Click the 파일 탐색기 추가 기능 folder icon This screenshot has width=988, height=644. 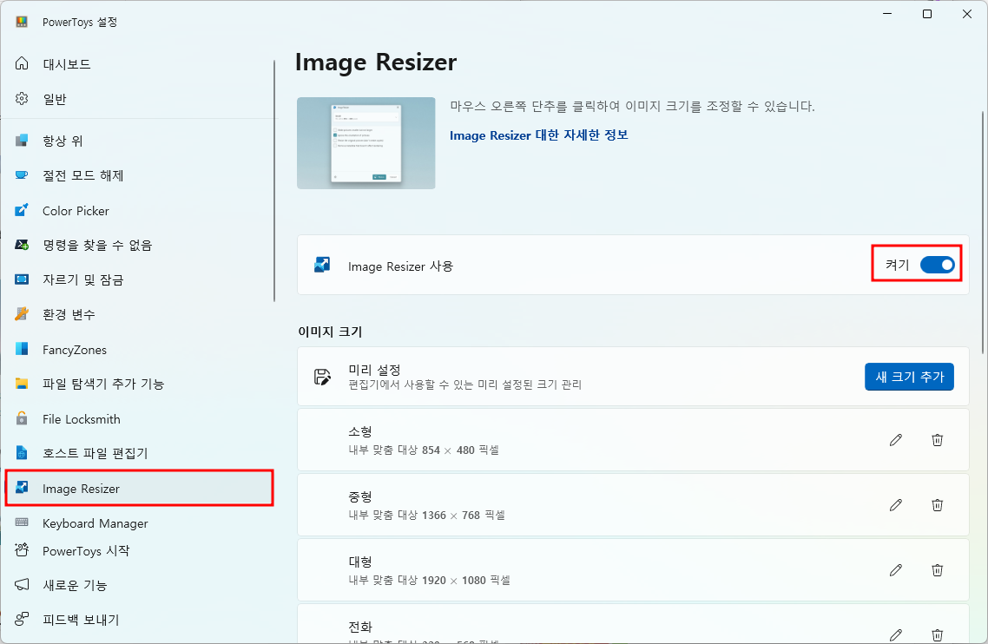[x=22, y=384]
